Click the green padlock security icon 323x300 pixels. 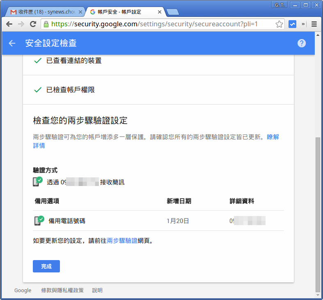[x=46, y=24]
